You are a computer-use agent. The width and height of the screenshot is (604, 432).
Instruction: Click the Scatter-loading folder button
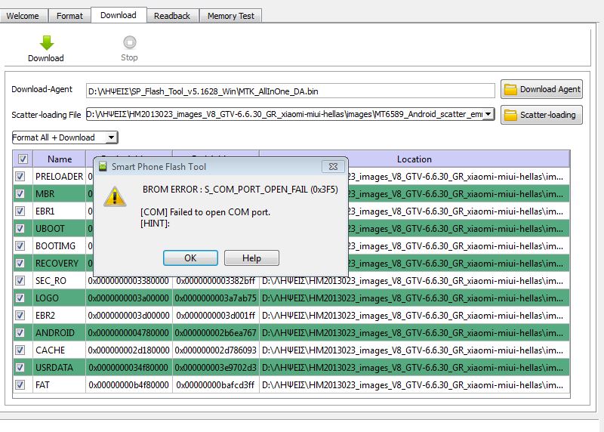coord(541,115)
